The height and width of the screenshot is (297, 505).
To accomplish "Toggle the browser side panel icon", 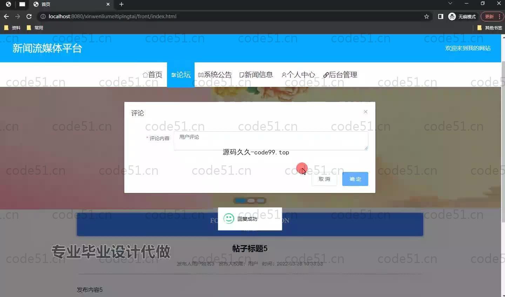I will 441,16.
